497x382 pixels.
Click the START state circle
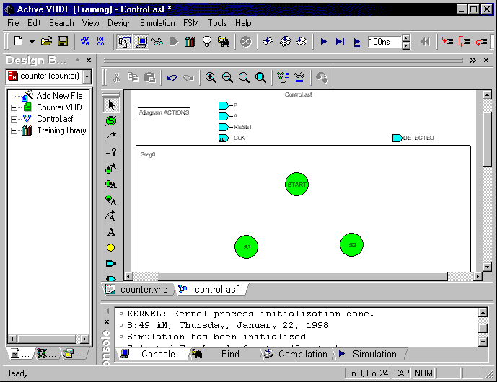coord(296,185)
